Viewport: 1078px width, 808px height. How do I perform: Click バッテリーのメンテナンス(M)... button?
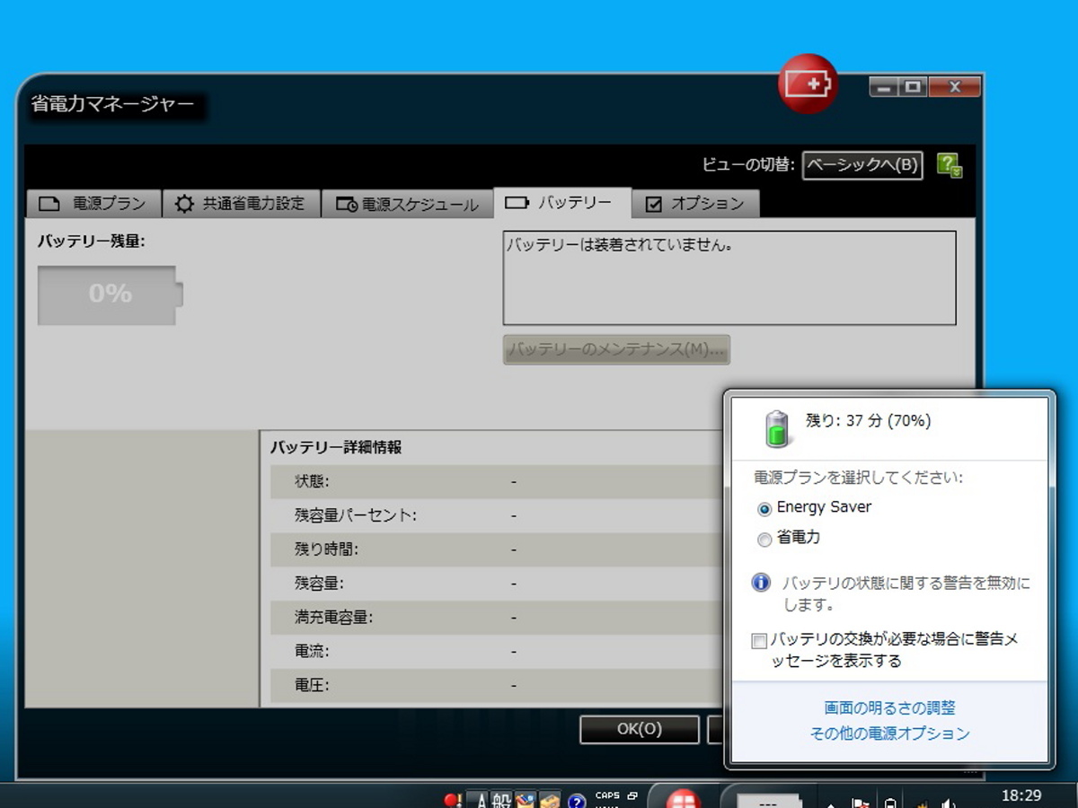pyautogui.click(x=616, y=349)
